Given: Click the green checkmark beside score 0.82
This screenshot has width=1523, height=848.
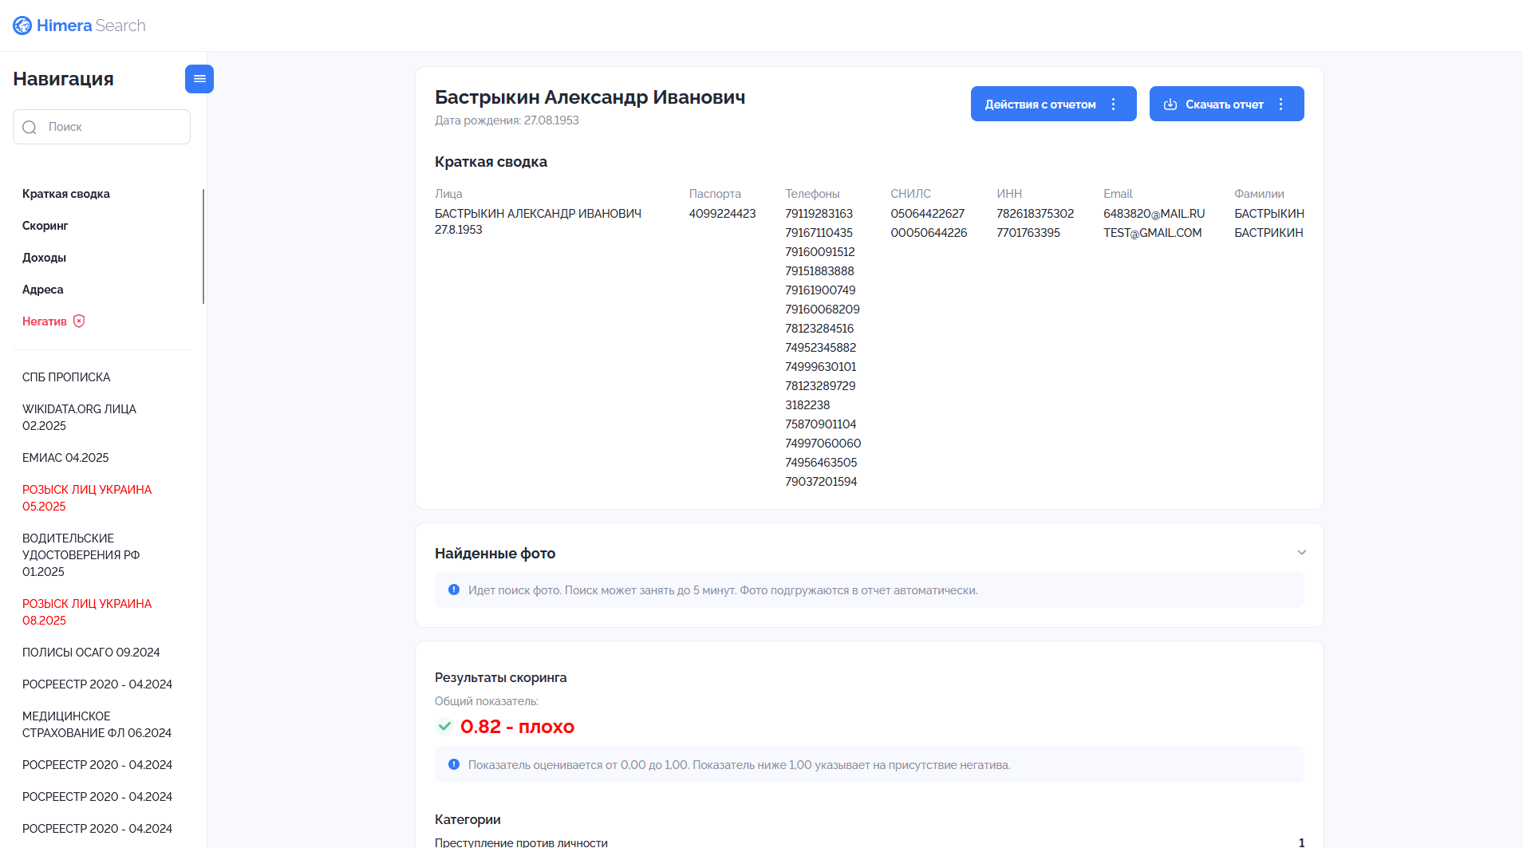Looking at the screenshot, I should click(x=444, y=727).
